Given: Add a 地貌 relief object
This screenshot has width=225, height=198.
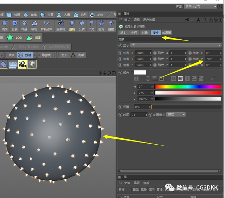Looking at the screenshot, I should (x=97, y=15).
